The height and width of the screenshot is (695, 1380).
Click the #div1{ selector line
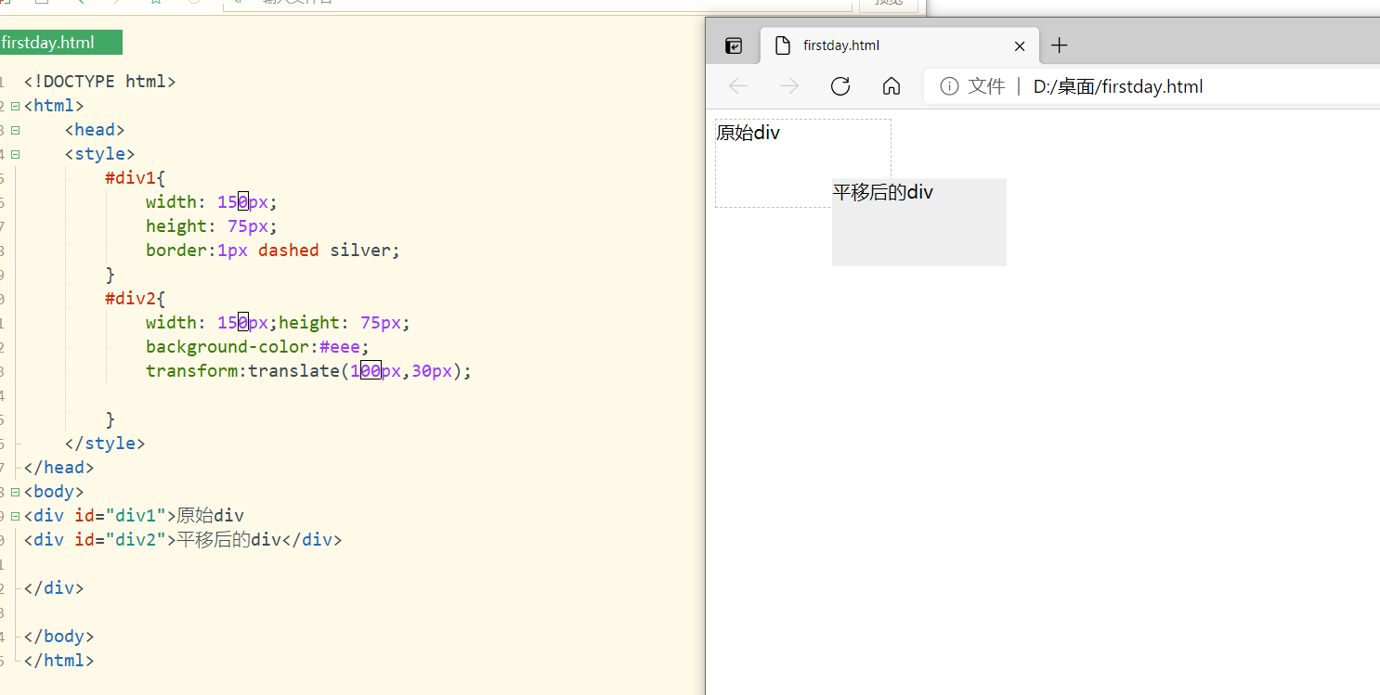click(x=136, y=178)
